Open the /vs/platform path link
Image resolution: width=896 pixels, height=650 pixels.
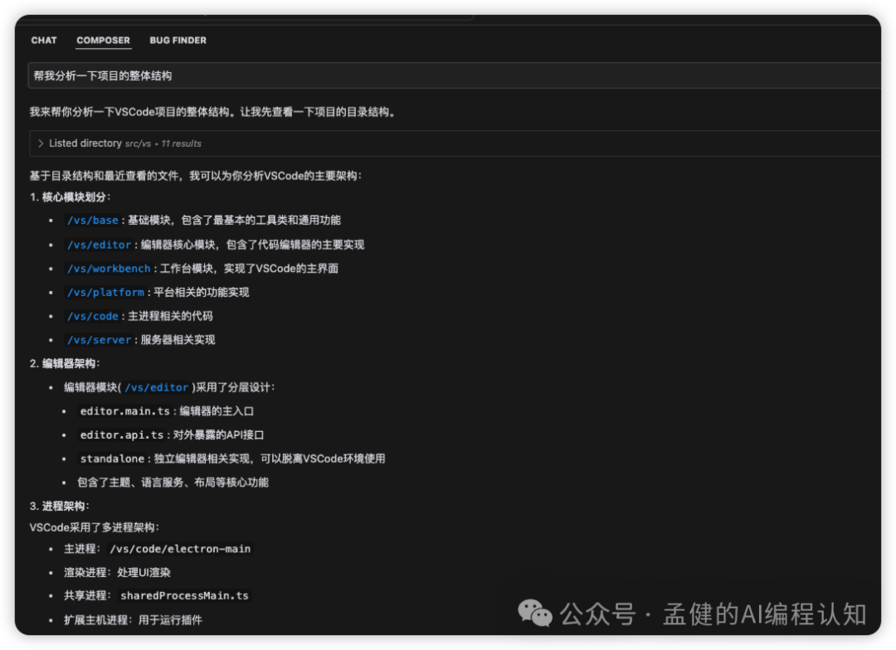[x=105, y=293]
